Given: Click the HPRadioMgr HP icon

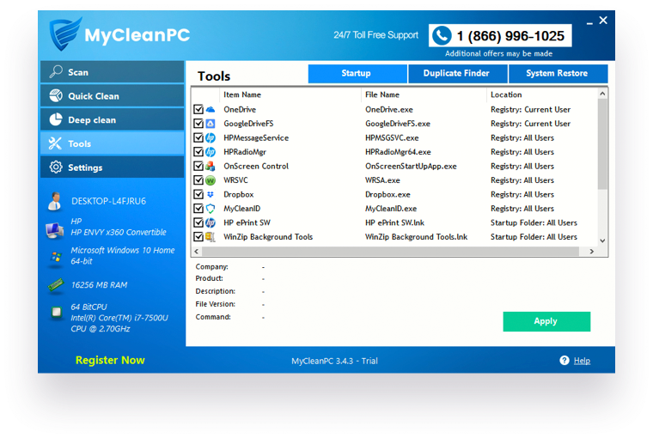Looking at the screenshot, I should [x=211, y=152].
